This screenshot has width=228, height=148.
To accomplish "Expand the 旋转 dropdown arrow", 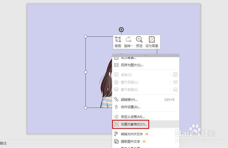I will point(132,46).
